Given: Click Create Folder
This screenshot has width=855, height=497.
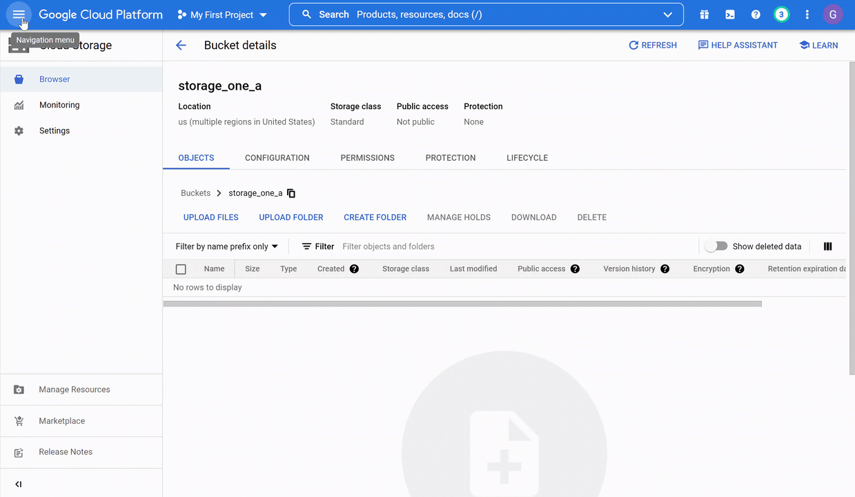Looking at the screenshot, I should (375, 217).
